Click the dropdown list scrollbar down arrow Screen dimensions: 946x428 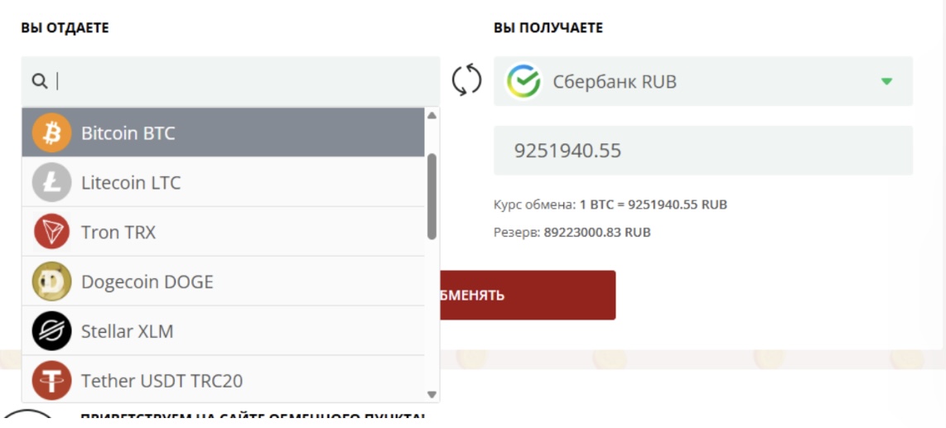click(x=432, y=395)
